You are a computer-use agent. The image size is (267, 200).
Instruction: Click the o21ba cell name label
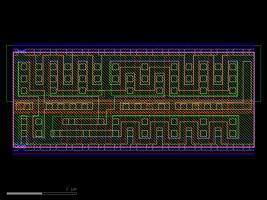tap(23, 143)
